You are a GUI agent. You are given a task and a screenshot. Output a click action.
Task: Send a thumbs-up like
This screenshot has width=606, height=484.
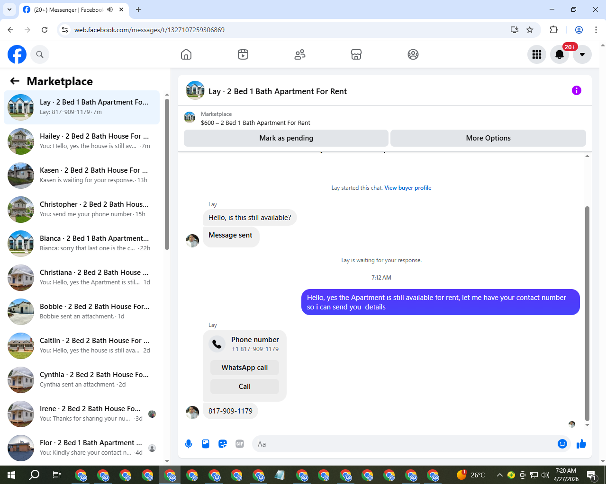pos(581,444)
